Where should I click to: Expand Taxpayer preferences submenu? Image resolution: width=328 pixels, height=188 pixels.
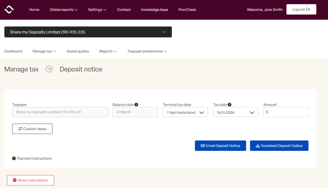147,51
